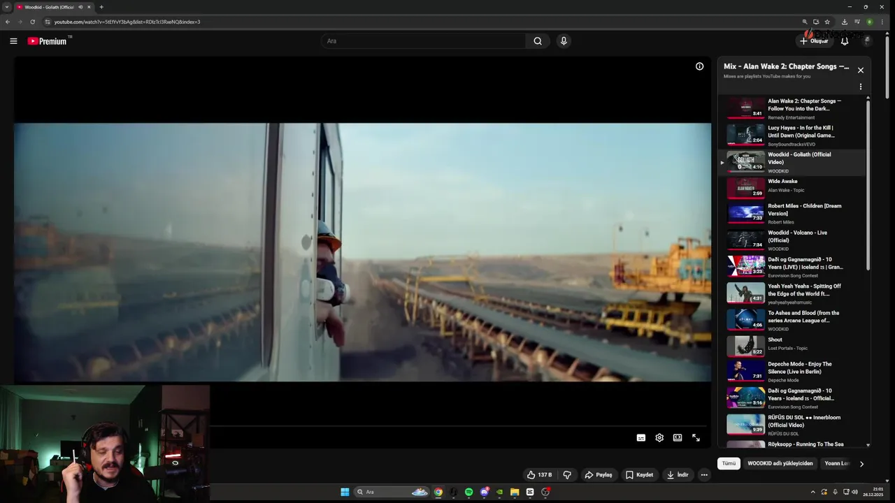
Task: Open the Windows Start menu
Action: coord(345,492)
